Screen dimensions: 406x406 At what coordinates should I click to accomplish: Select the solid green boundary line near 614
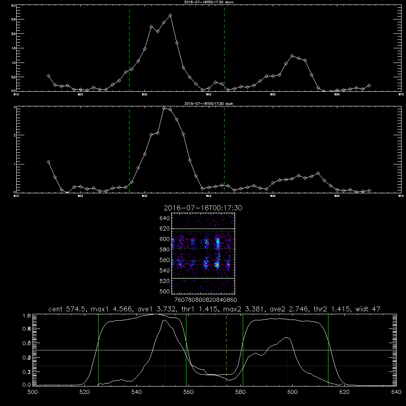tap(328, 350)
